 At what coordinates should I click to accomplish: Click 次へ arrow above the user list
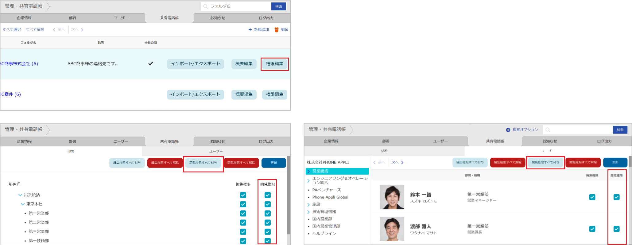pos(402,163)
